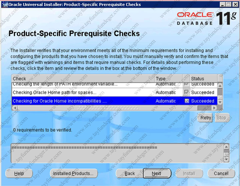This screenshot has width=240, height=186.
Task: Click the checks list horizontal scrollbar thumb
Action: click(x=108, y=108)
